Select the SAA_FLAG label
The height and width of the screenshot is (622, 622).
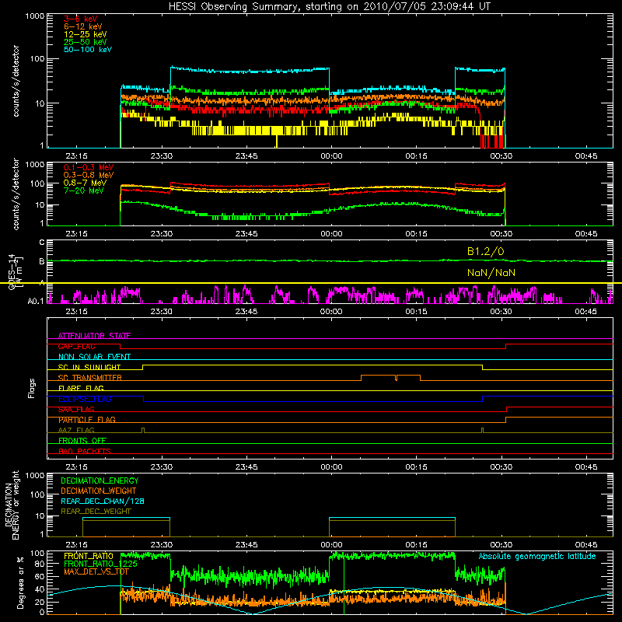[76, 410]
